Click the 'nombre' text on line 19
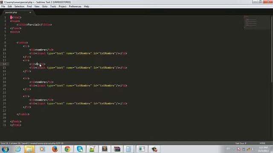The height and width of the screenshot is (153, 273). pos(41,82)
